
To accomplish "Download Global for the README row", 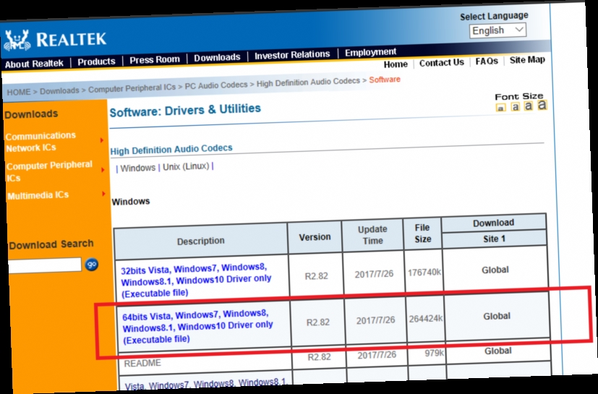I will point(497,351).
